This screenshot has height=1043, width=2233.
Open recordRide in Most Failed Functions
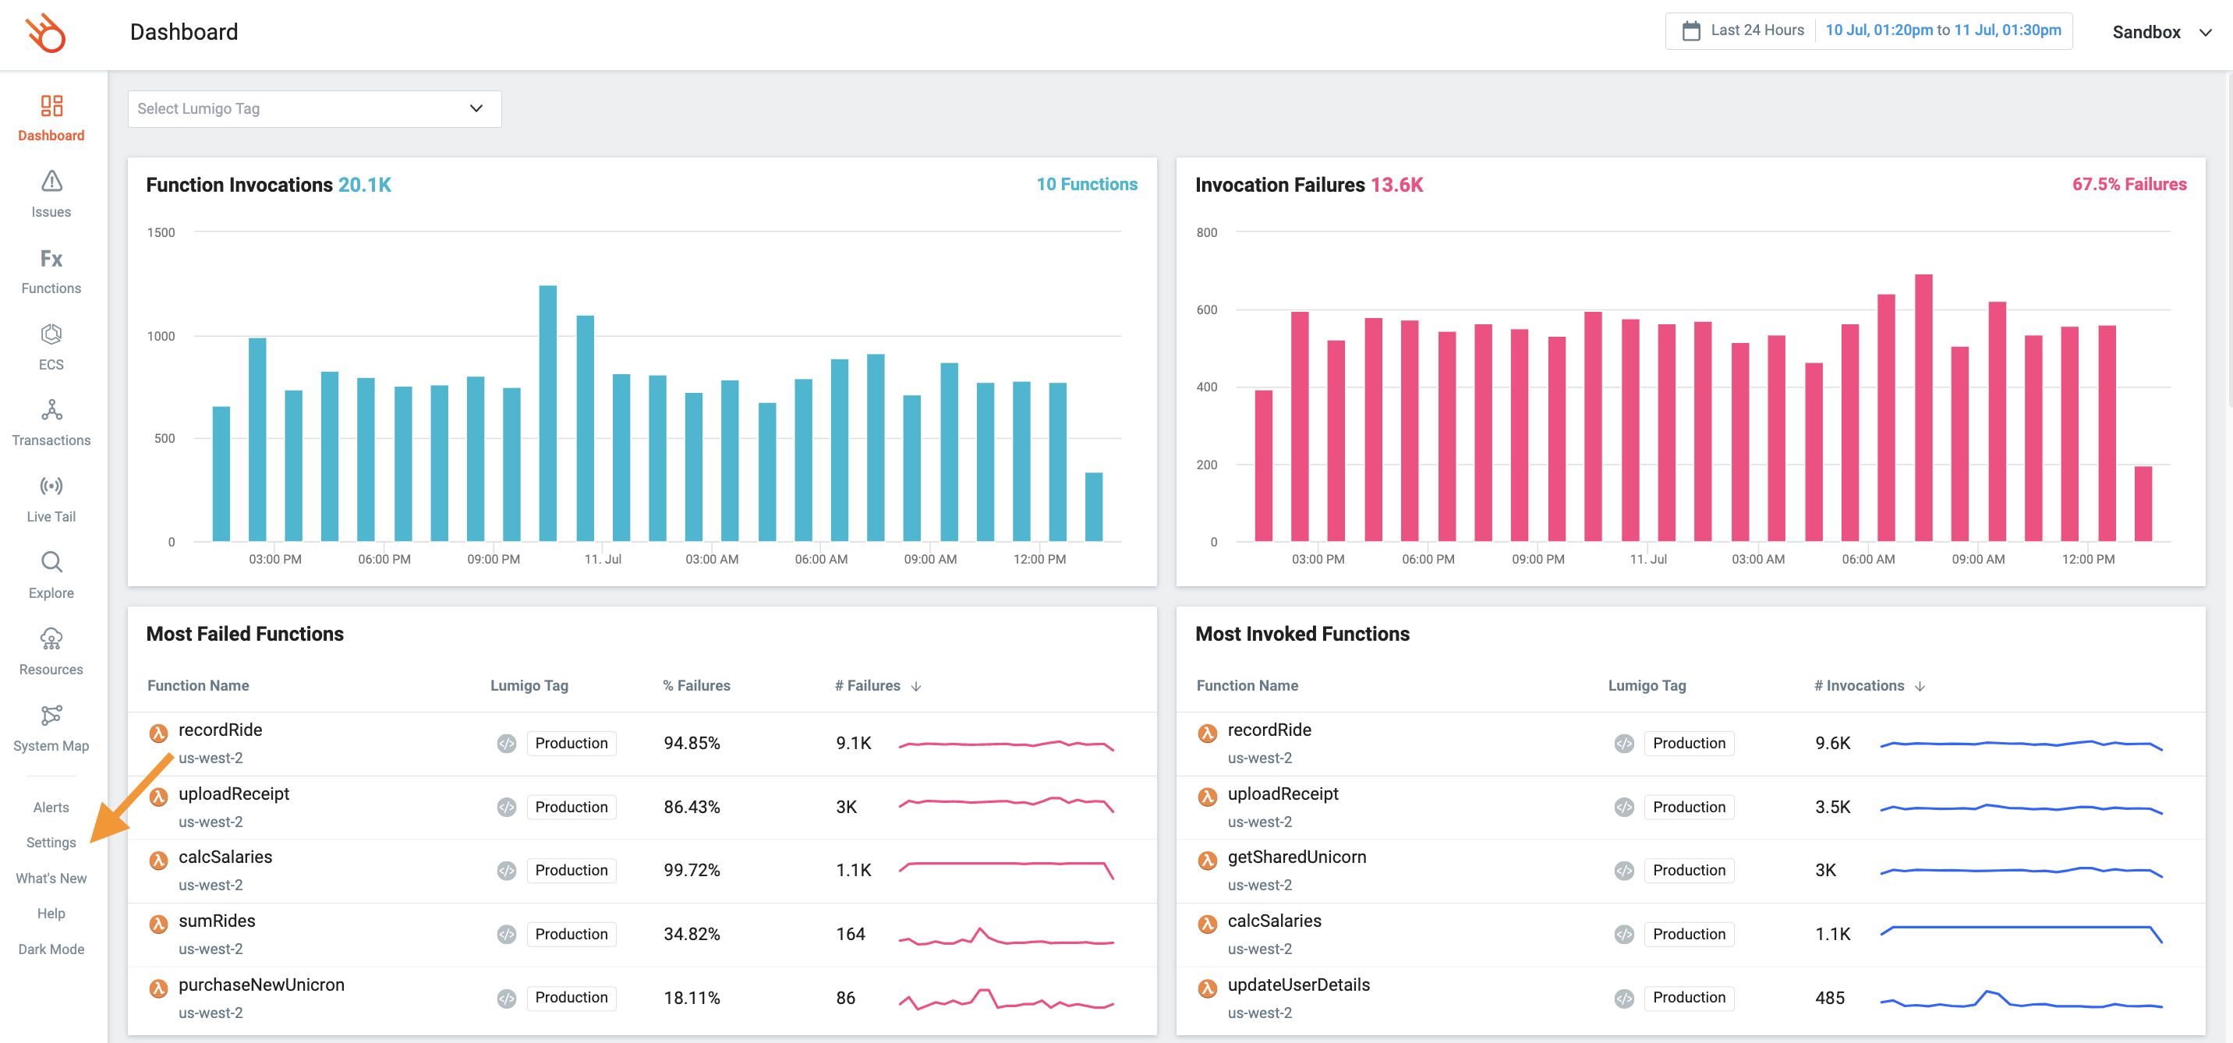(220, 730)
